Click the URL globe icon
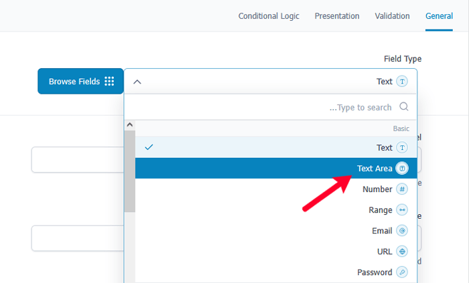 pyautogui.click(x=402, y=252)
